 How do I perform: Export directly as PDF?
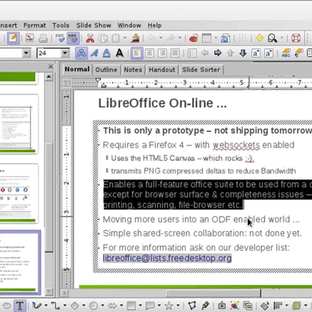click(29, 38)
